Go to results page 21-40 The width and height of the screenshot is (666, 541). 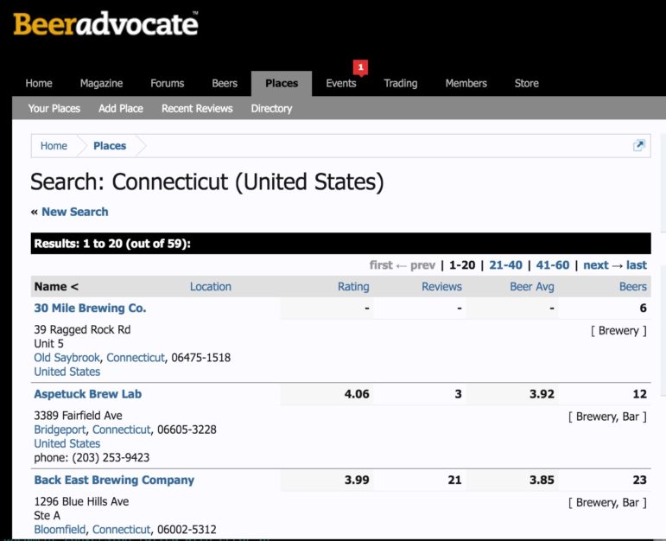[x=505, y=264]
